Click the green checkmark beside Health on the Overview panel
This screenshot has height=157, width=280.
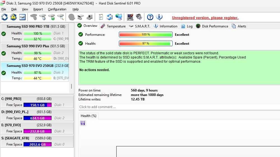(x=81, y=43)
